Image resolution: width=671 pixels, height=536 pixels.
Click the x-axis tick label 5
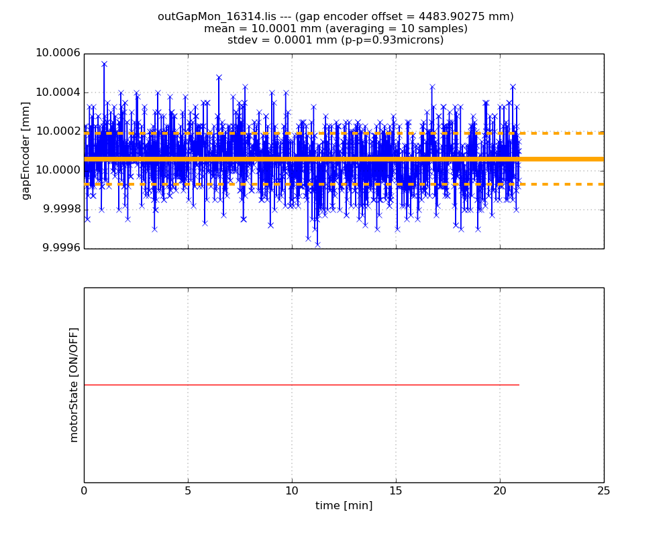[x=188, y=491]
